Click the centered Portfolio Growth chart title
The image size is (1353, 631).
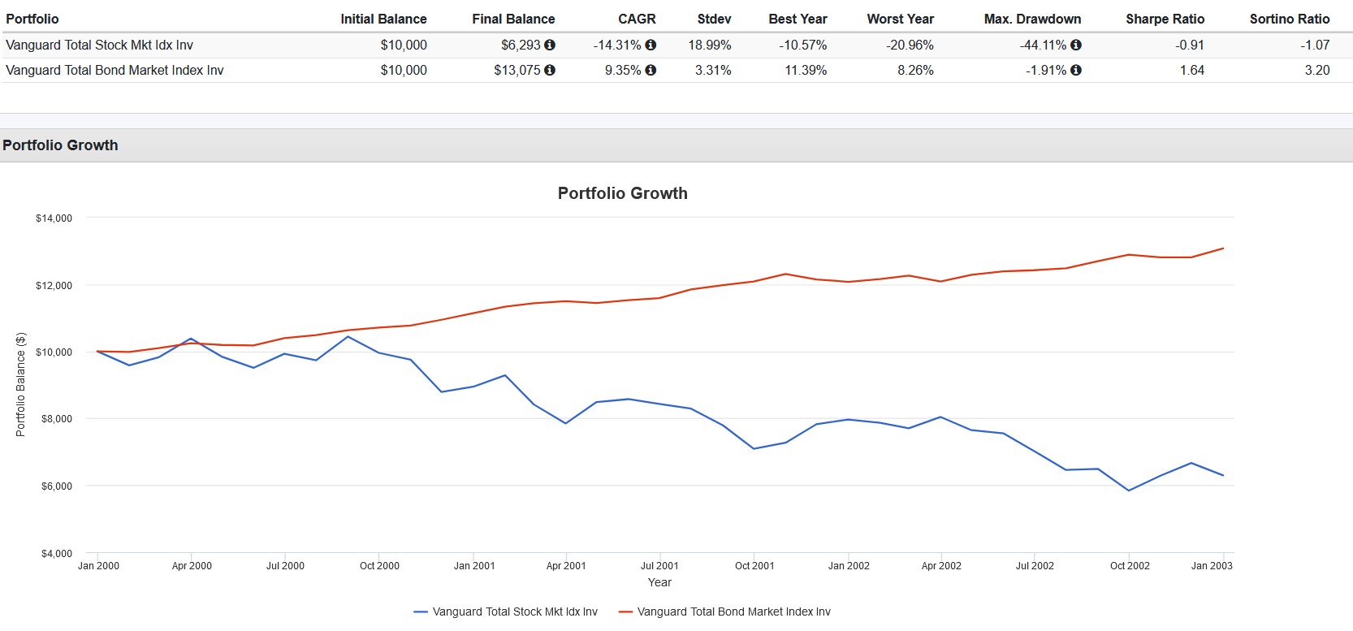point(622,193)
